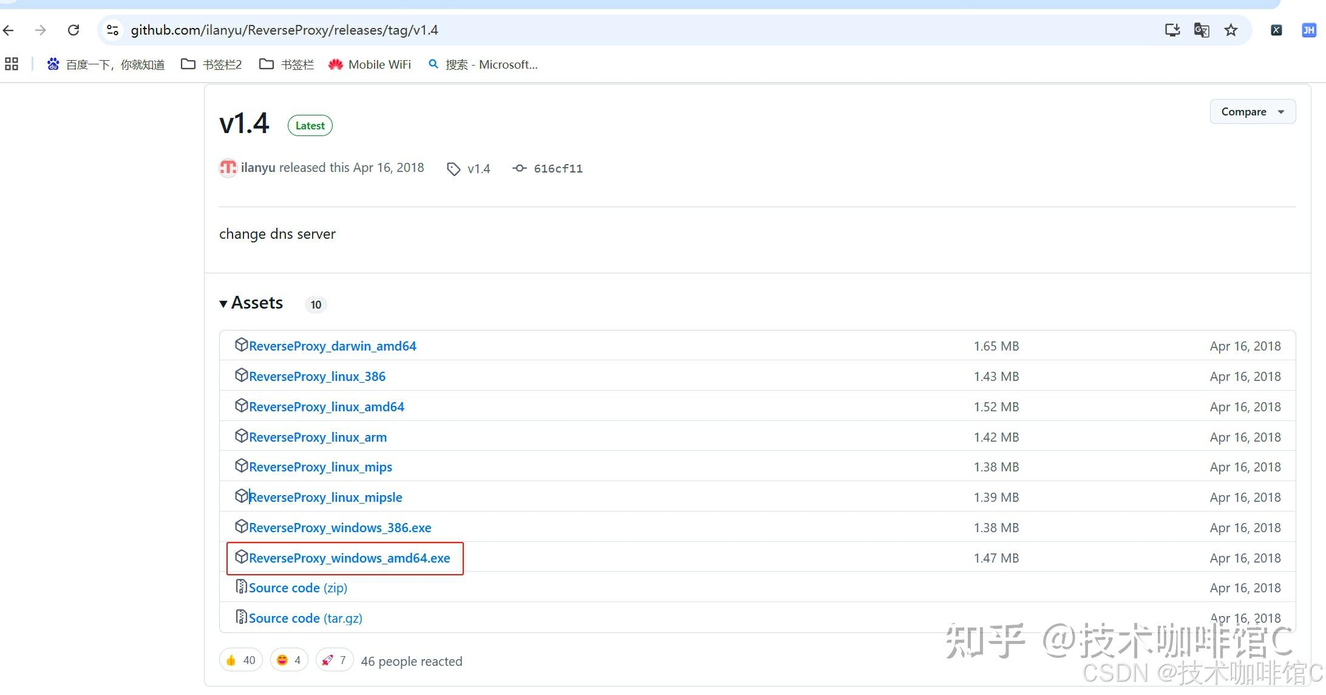Click the address bar URL field

click(546, 30)
